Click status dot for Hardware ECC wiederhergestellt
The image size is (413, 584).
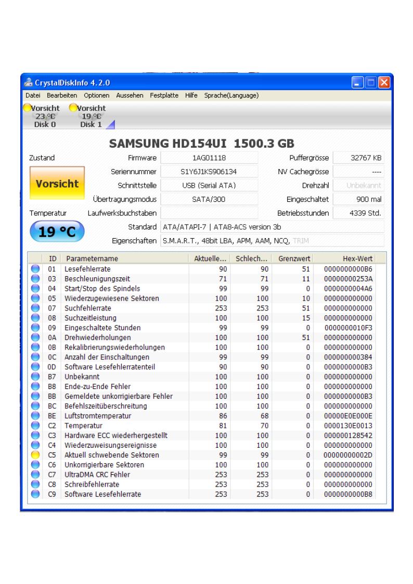click(x=35, y=435)
